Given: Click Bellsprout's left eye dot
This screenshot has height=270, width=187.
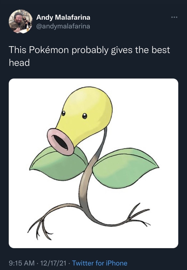Looking at the screenshot, I should coord(63,113).
